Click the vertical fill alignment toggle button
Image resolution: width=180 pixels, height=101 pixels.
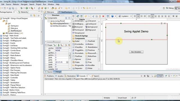152,16
